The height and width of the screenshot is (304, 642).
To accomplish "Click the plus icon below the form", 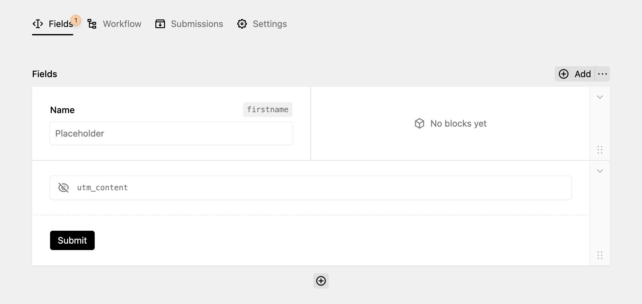I will [x=321, y=281].
